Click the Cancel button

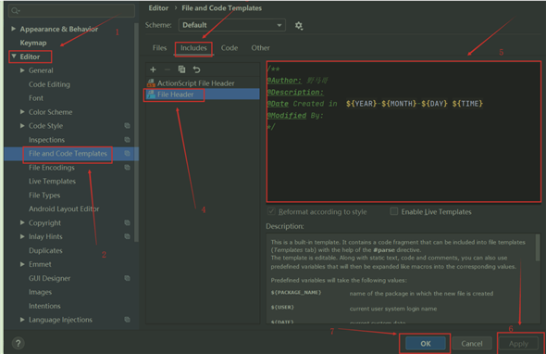472,344
